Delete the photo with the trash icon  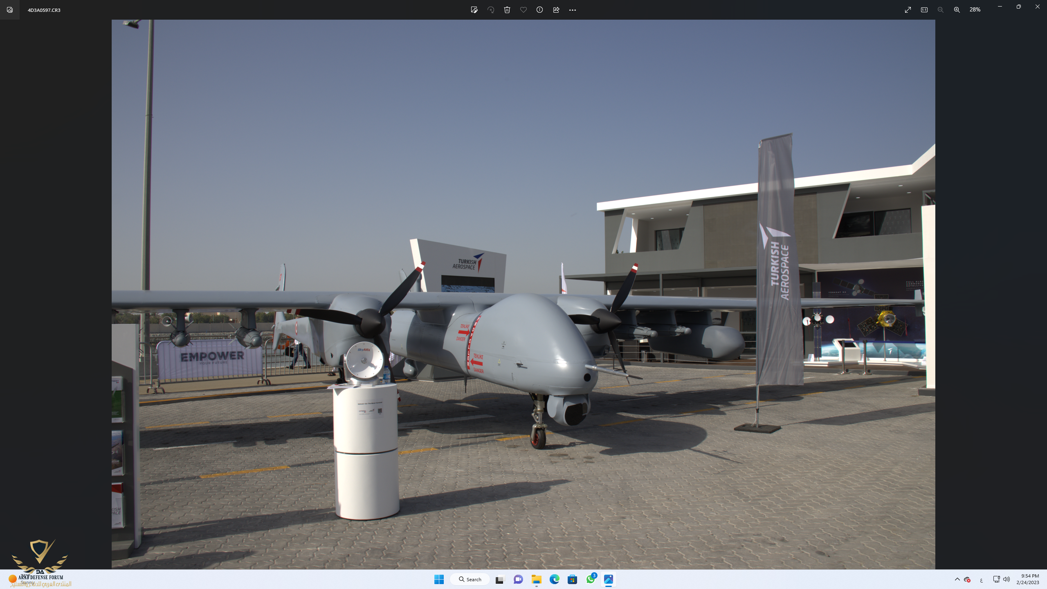tap(507, 10)
